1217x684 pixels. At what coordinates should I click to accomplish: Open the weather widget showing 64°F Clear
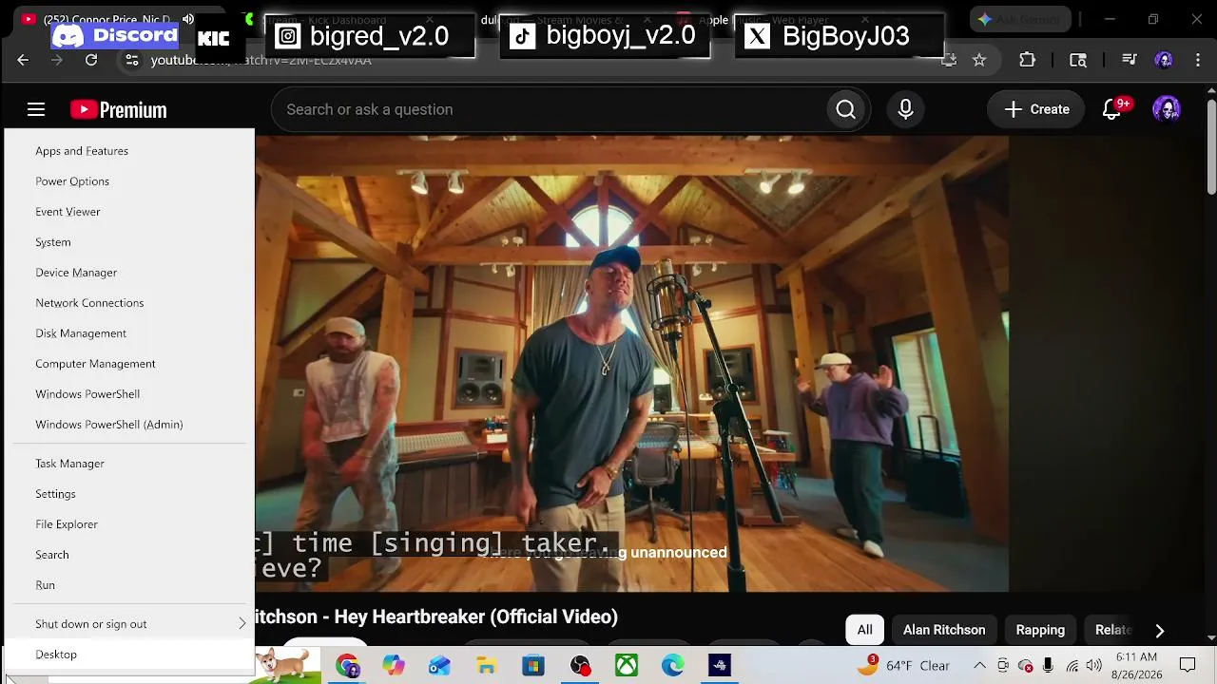click(903, 666)
